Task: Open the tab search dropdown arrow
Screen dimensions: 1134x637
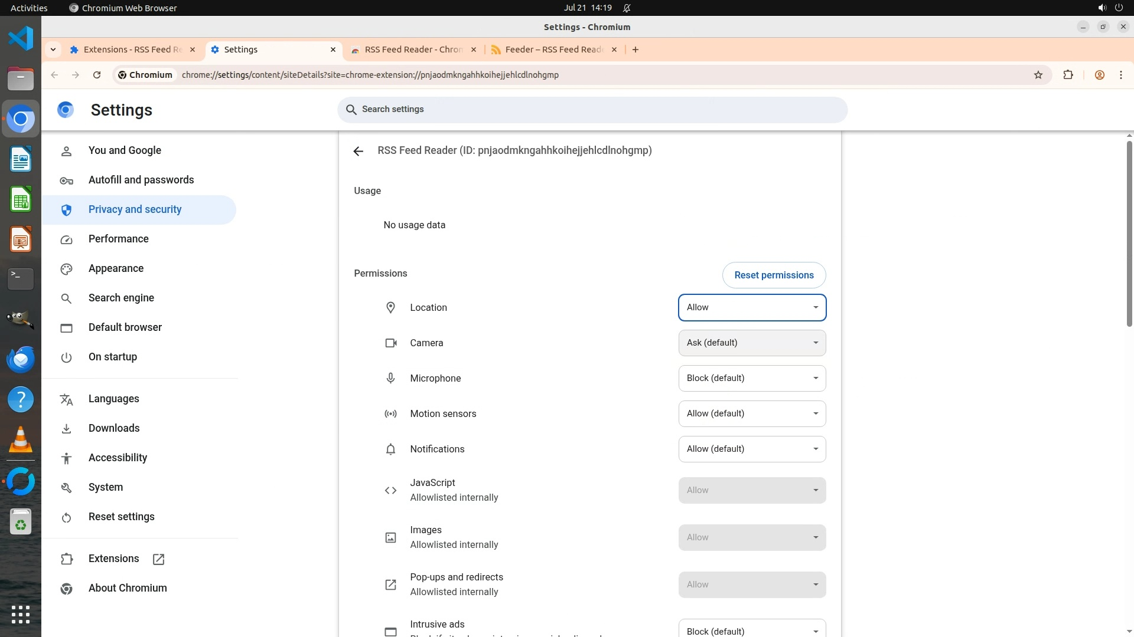Action: [x=53, y=50]
